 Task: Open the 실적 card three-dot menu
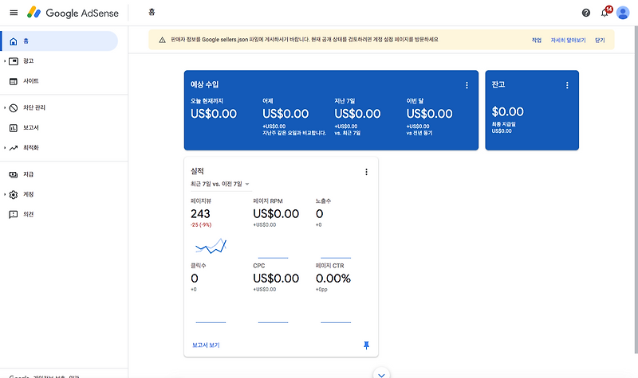[366, 172]
